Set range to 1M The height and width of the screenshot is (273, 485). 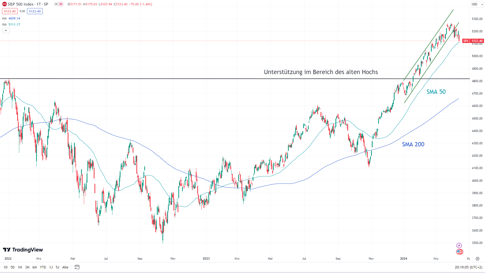20,267
